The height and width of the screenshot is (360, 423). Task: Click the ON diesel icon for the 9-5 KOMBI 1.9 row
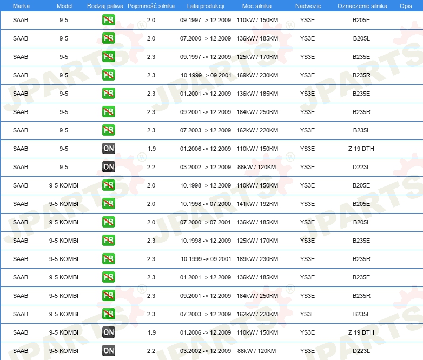tap(108, 332)
